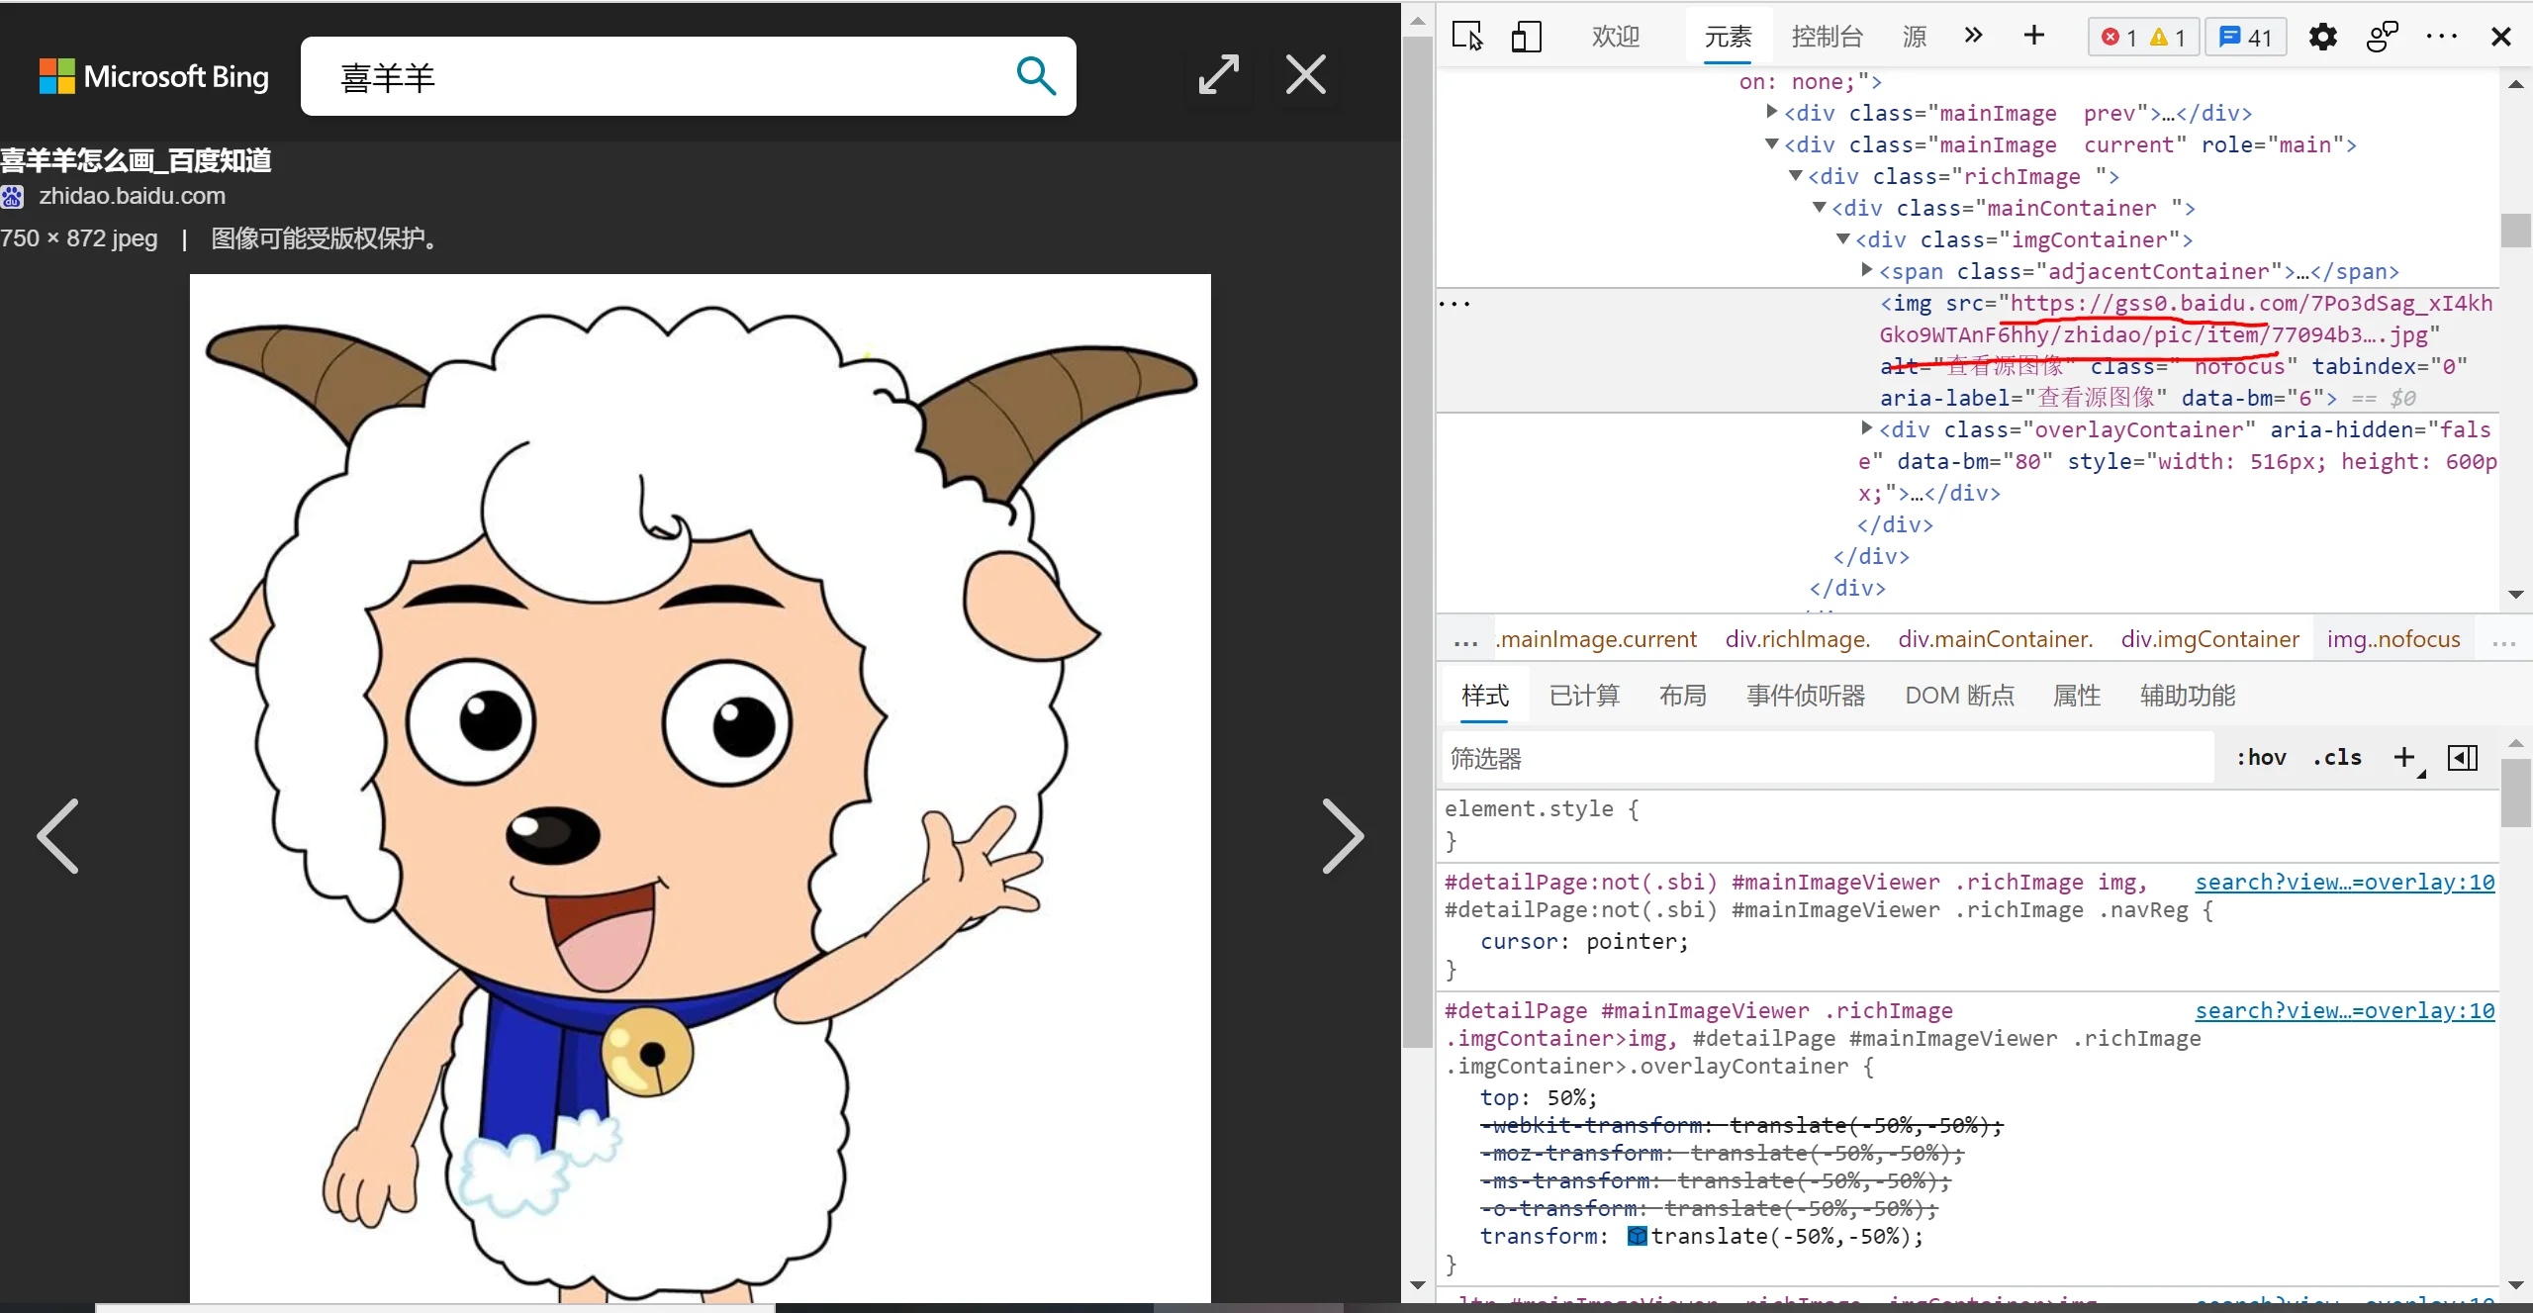Click the cartoon sheep main image

(700, 788)
